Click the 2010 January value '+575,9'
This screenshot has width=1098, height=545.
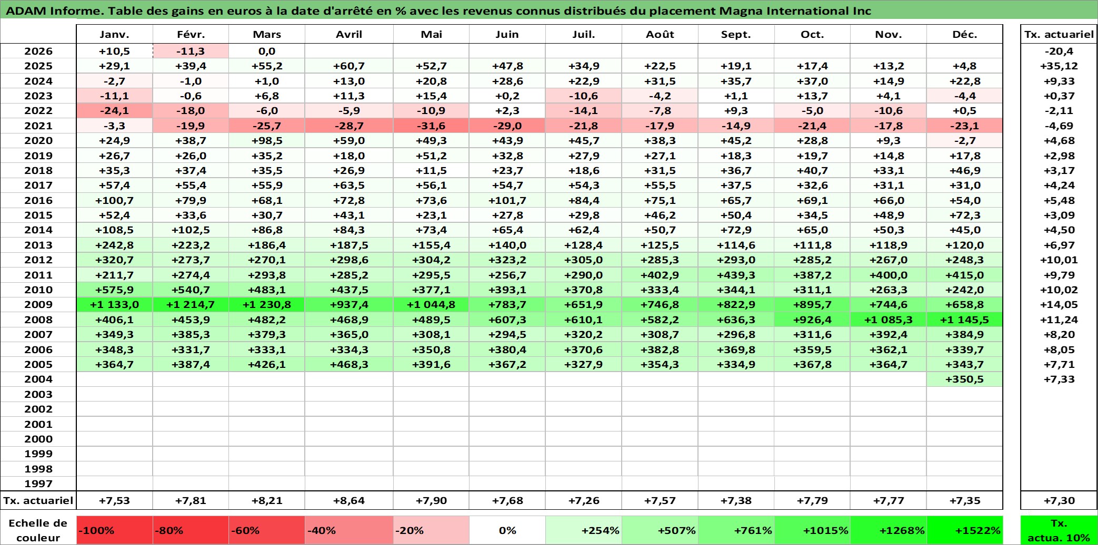pyautogui.click(x=114, y=290)
